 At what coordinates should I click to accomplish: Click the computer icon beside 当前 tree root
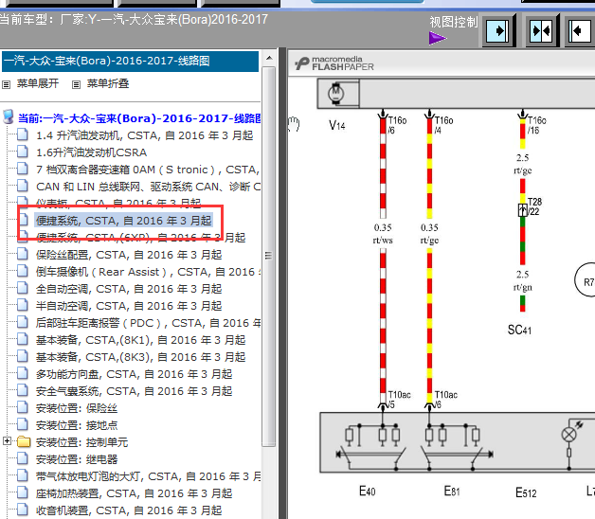[9, 117]
